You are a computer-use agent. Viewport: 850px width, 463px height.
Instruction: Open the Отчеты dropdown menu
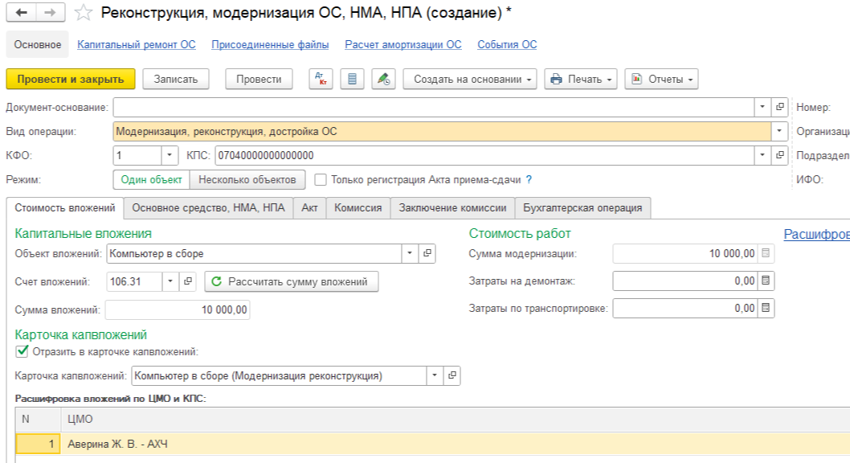click(x=661, y=79)
